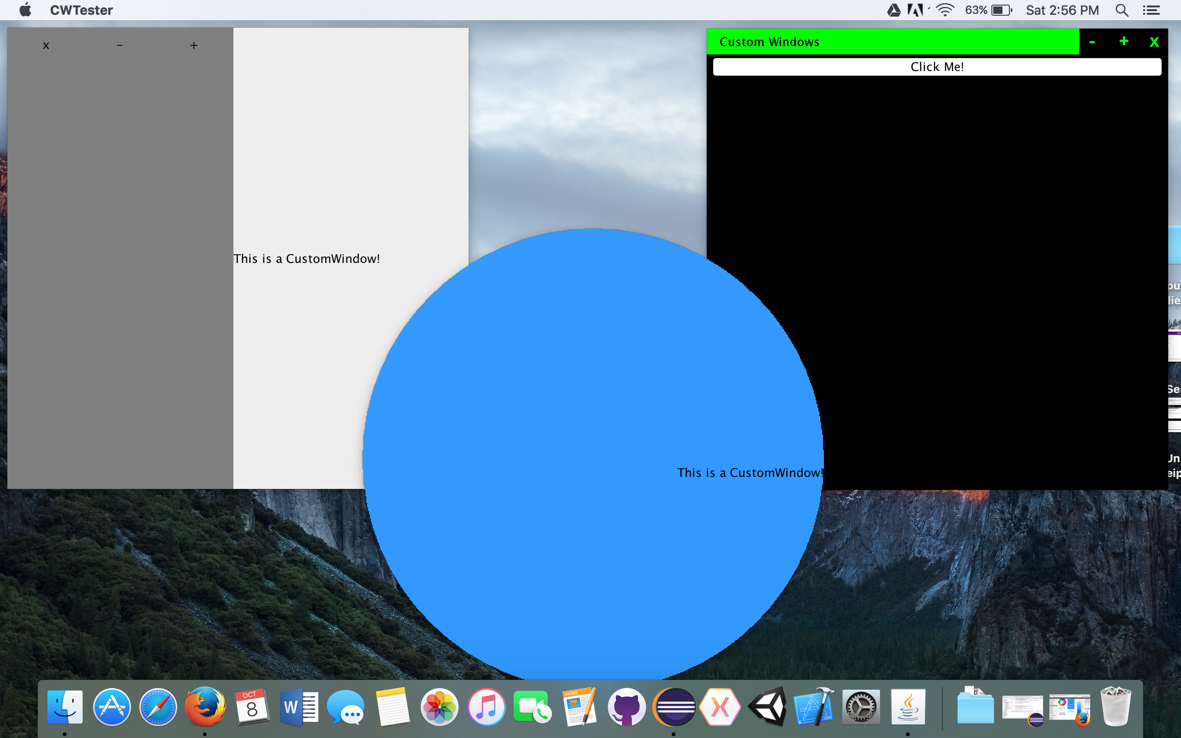The width and height of the screenshot is (1181, 738).
Task: Click the Wi-Fi status icon
Action: pyautogui.click(x=945, y=10)
